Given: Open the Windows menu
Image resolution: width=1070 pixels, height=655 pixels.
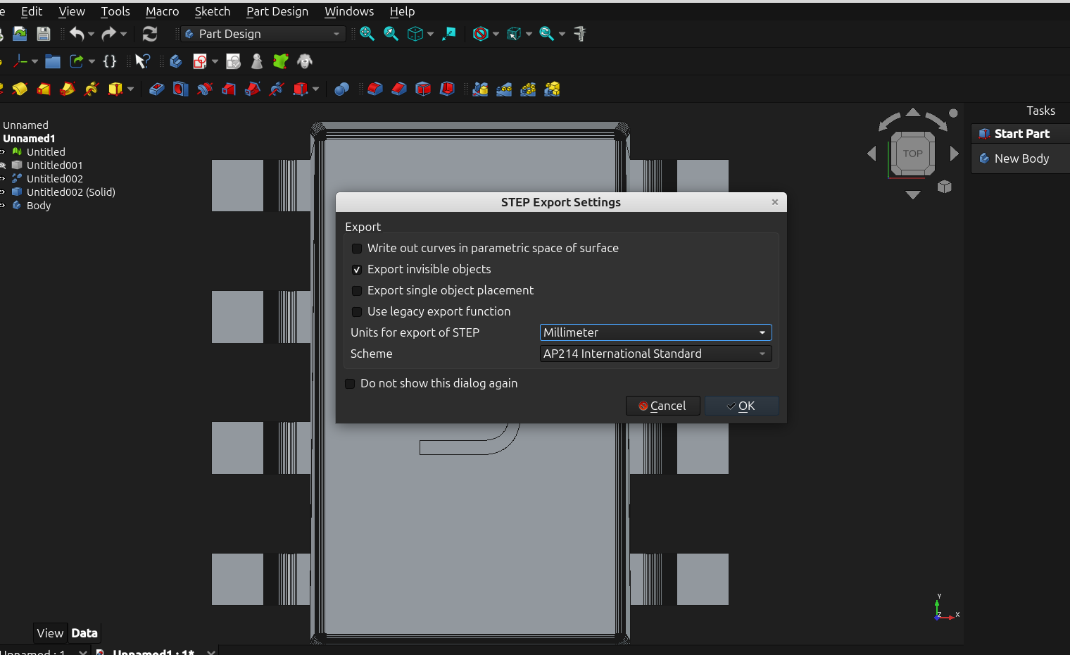Looking at the screenshot, I should (x=349, y=11).
